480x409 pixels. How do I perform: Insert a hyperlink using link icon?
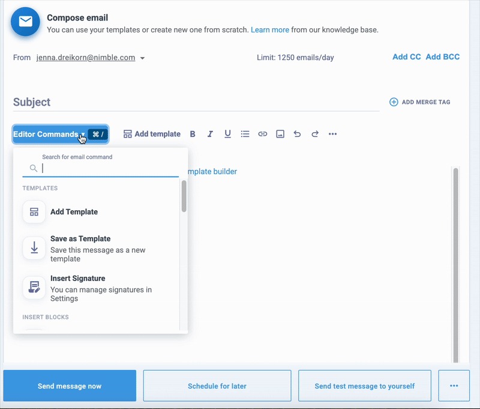pos(262,134)
